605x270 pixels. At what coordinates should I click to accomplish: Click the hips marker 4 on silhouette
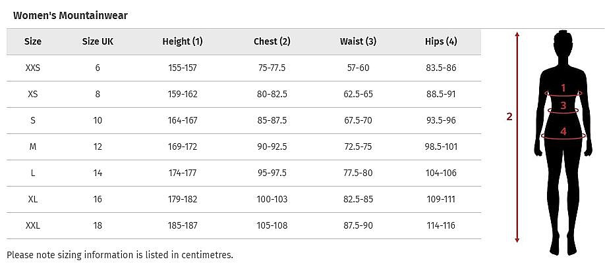pos(563,131)
